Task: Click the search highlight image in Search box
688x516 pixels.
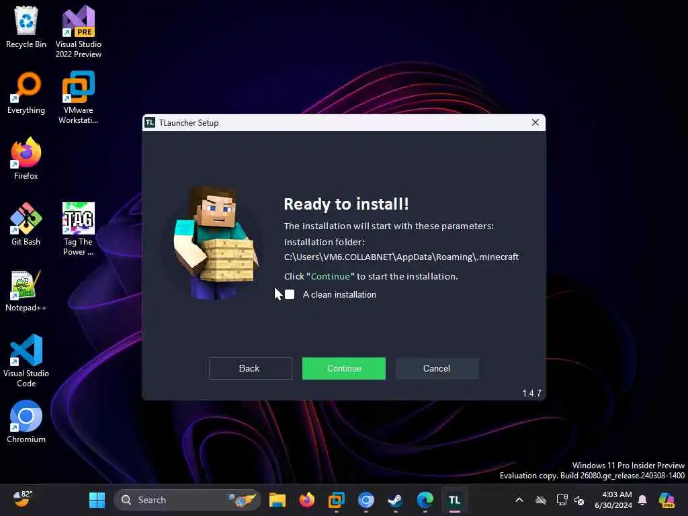Action: (242, 500)
